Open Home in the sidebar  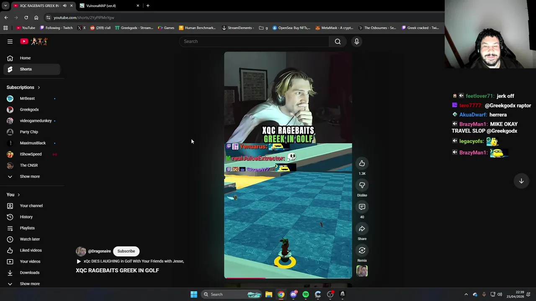[x=32, y=58]
